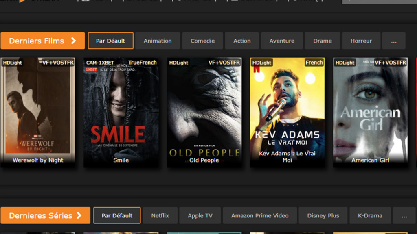Expand more series platforms with ellipsis

pos(404,215)
